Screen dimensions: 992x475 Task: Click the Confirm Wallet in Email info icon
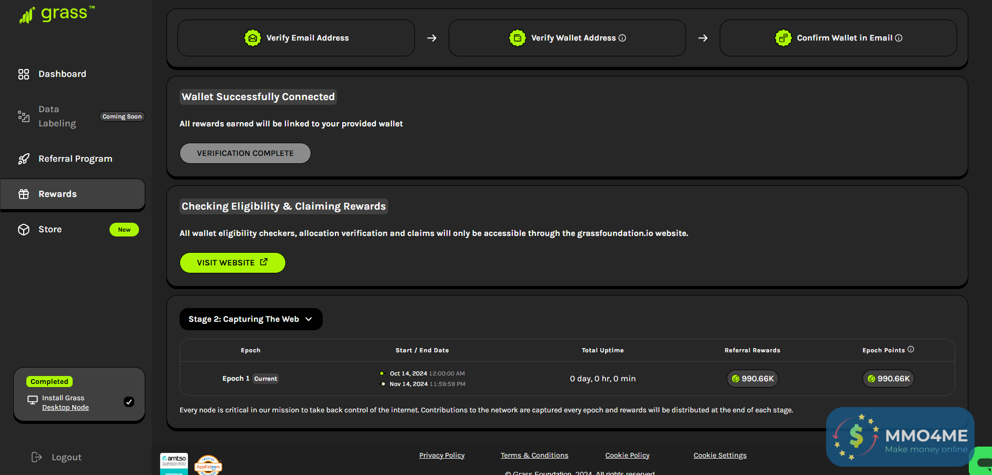click(x=899, y=38)
